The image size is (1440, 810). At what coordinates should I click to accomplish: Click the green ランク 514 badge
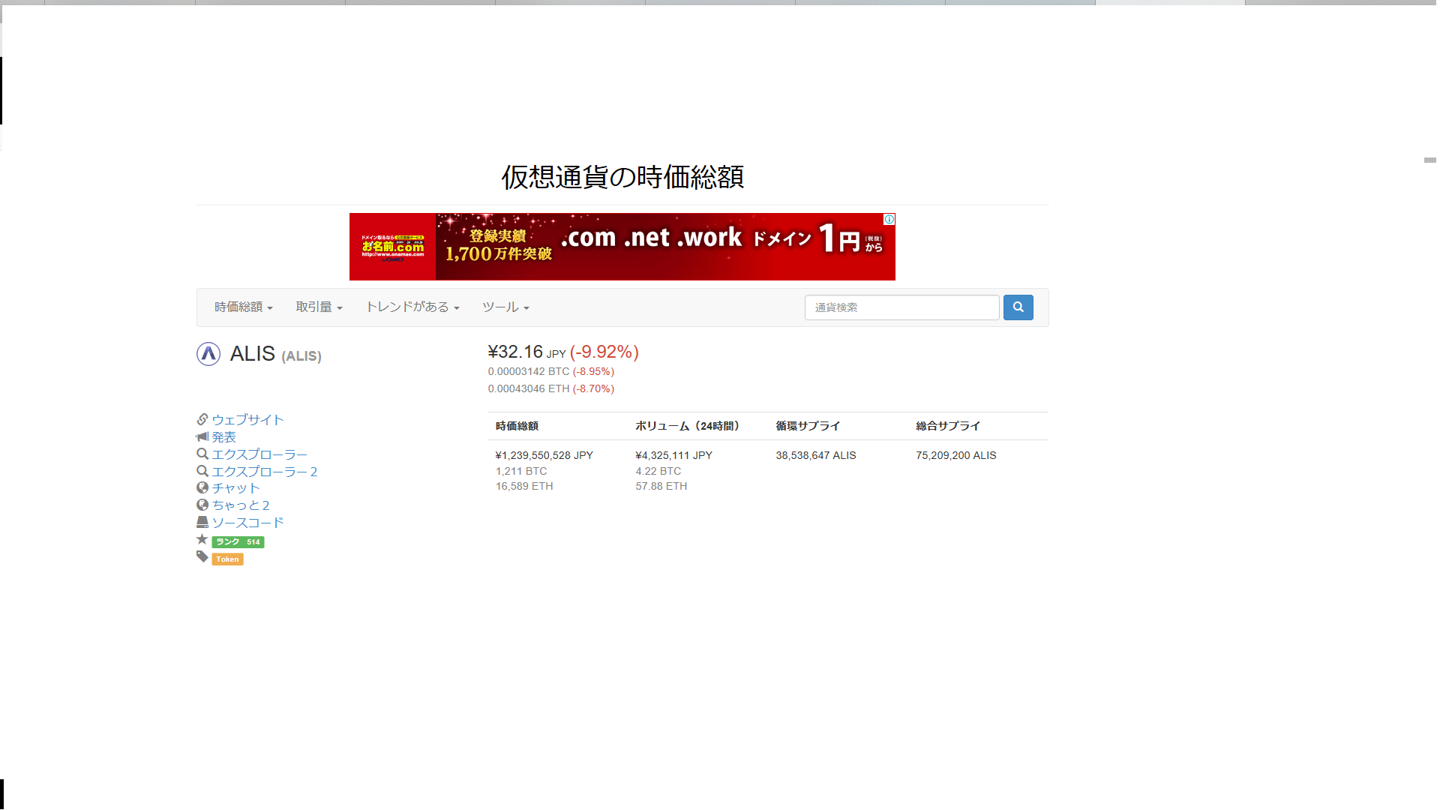click(238, 542)
